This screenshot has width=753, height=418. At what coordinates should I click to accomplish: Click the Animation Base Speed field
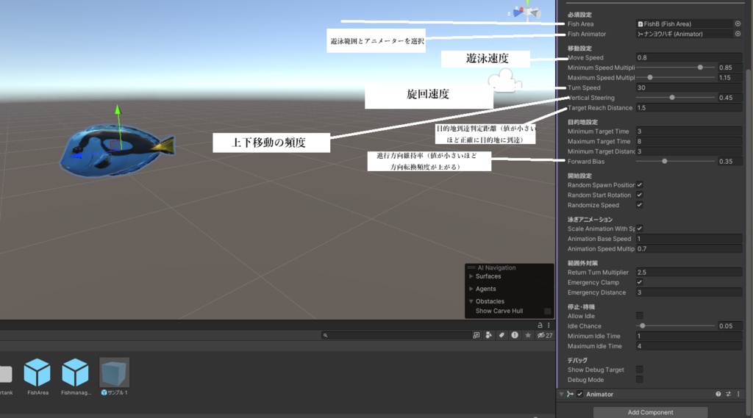pos(689,239)
